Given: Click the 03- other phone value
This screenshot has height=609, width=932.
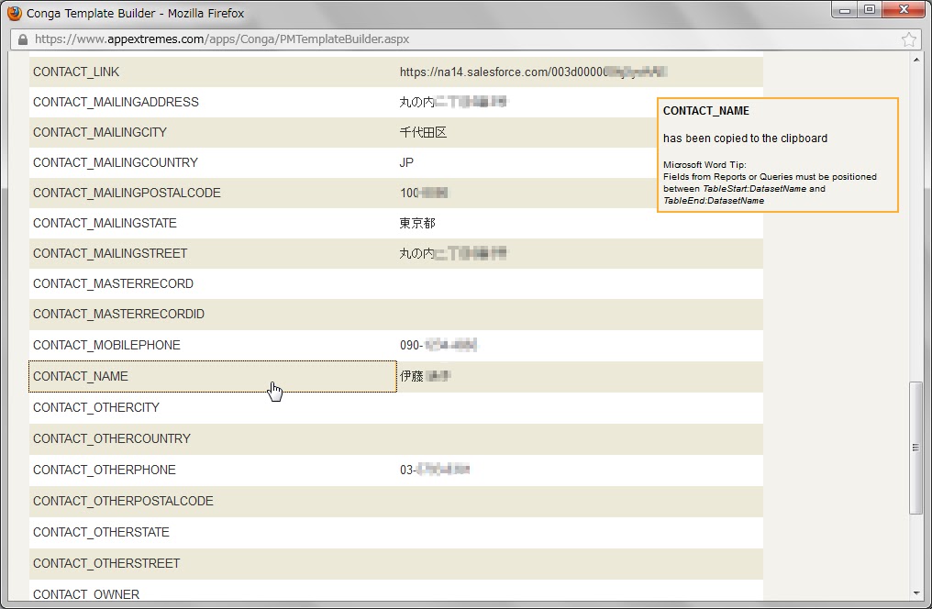Looking at the screenshot, I should tap(435, 470).
